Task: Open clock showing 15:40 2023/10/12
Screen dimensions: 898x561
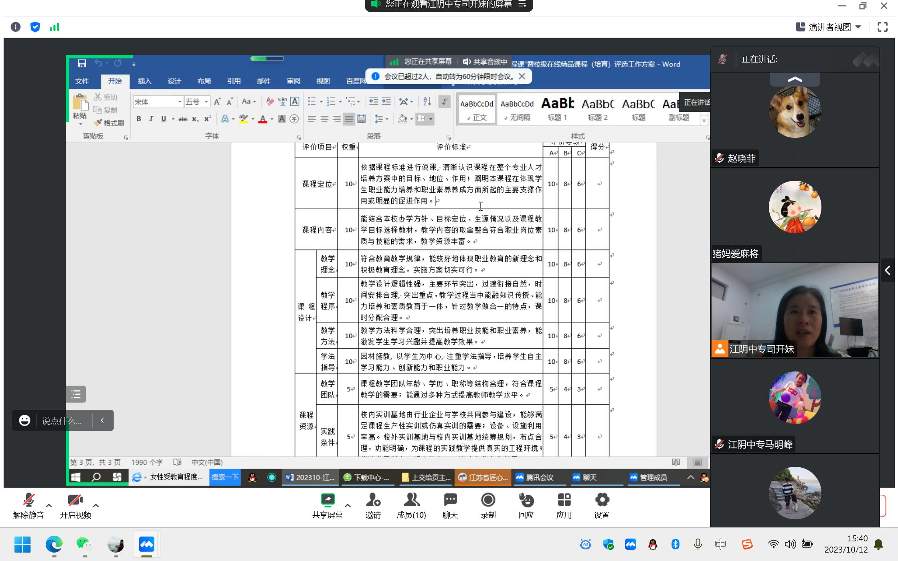Action: click(x=846, y=544)
